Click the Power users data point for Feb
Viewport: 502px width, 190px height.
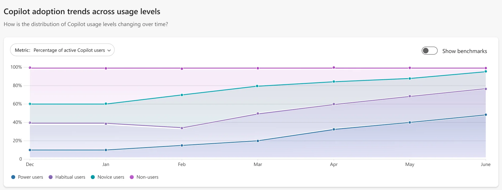point(182,145)
